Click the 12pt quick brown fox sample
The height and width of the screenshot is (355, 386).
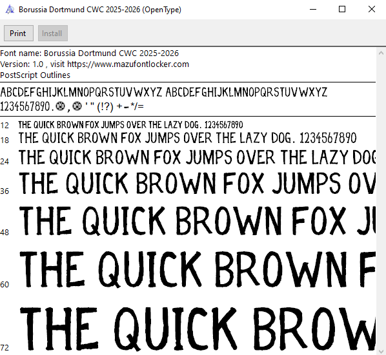(x=131, y=125)
